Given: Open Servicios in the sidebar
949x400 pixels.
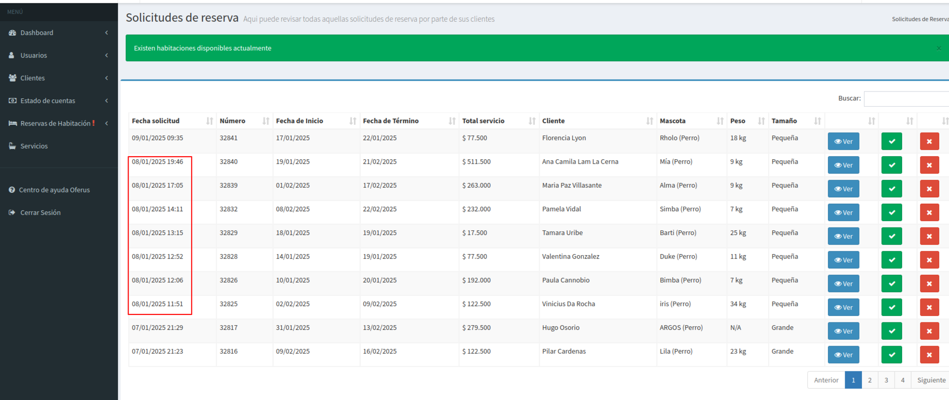Looking at the screenshot, I should (34, 146).
